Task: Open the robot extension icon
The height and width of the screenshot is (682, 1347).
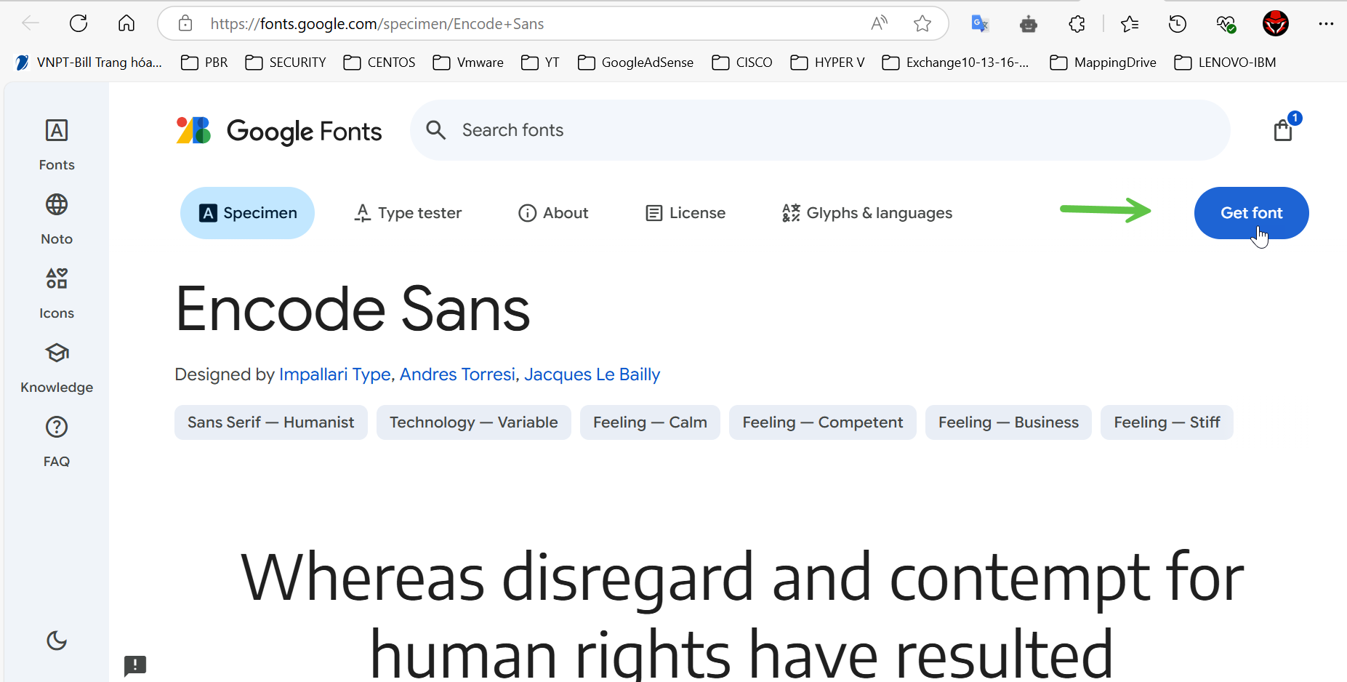Action: pos(1028,24)
